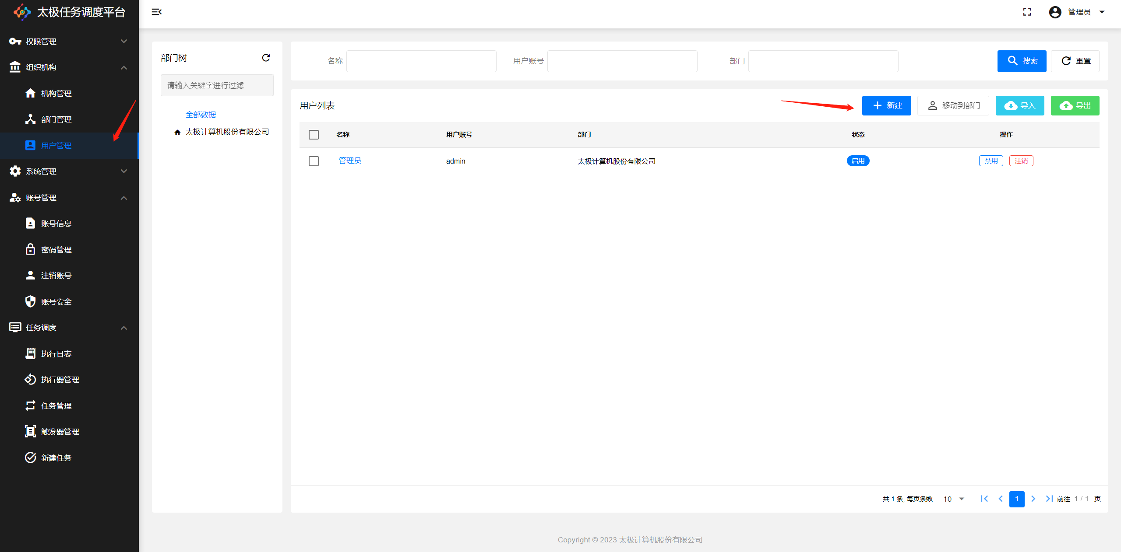Focus the 名称 search field
The height and width of the screenshot is (552, 1121).
pos(421,61)
